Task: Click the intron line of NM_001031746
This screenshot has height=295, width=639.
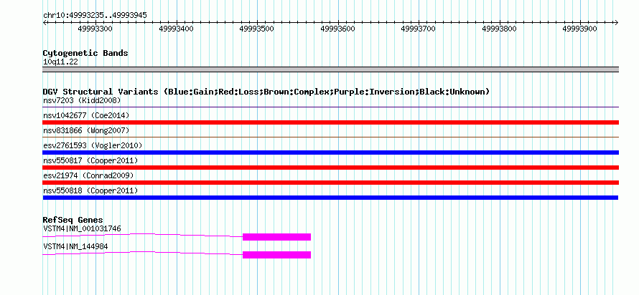Action: [x=143, y=234]
